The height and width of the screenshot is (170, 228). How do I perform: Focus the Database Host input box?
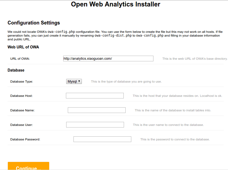95,96
